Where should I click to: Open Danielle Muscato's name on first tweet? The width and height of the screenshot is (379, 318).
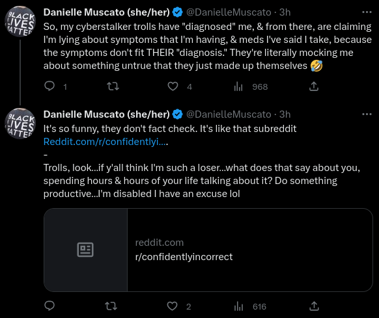tap(107, 12)
